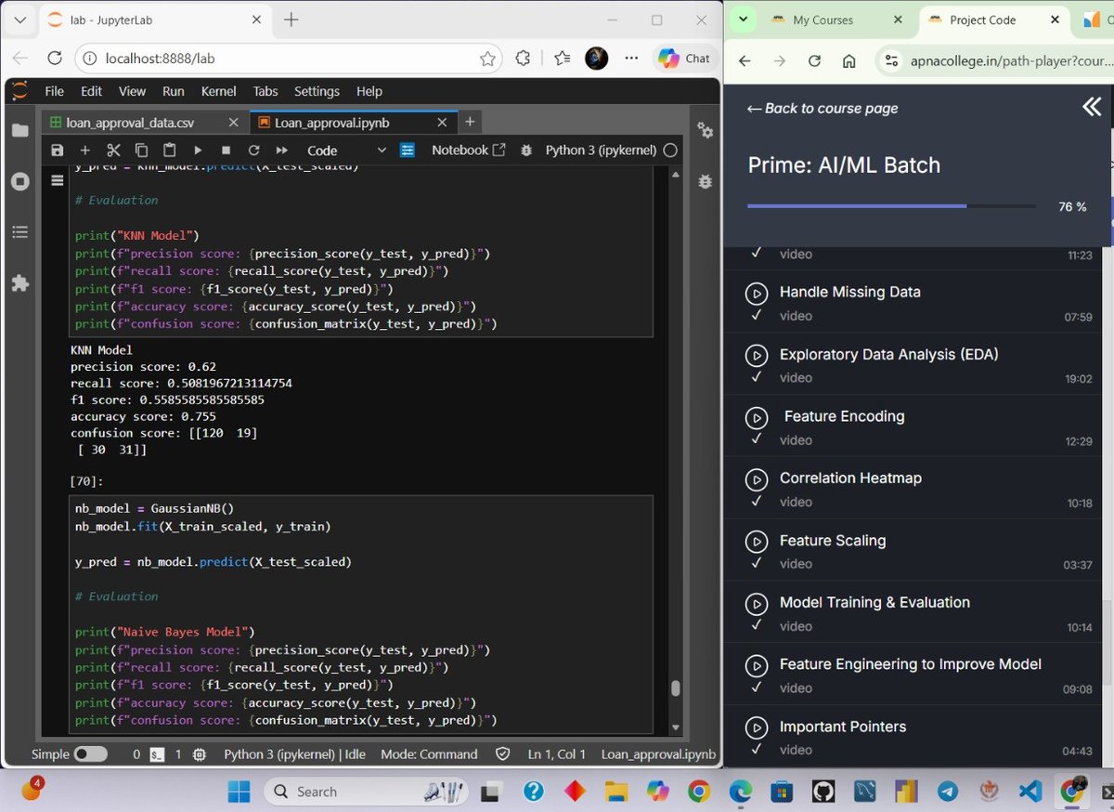The height and width of the screenshot is (812, 1114).
Task: Play the Feature Scaling lesson icon
Action: pos(757,542)
